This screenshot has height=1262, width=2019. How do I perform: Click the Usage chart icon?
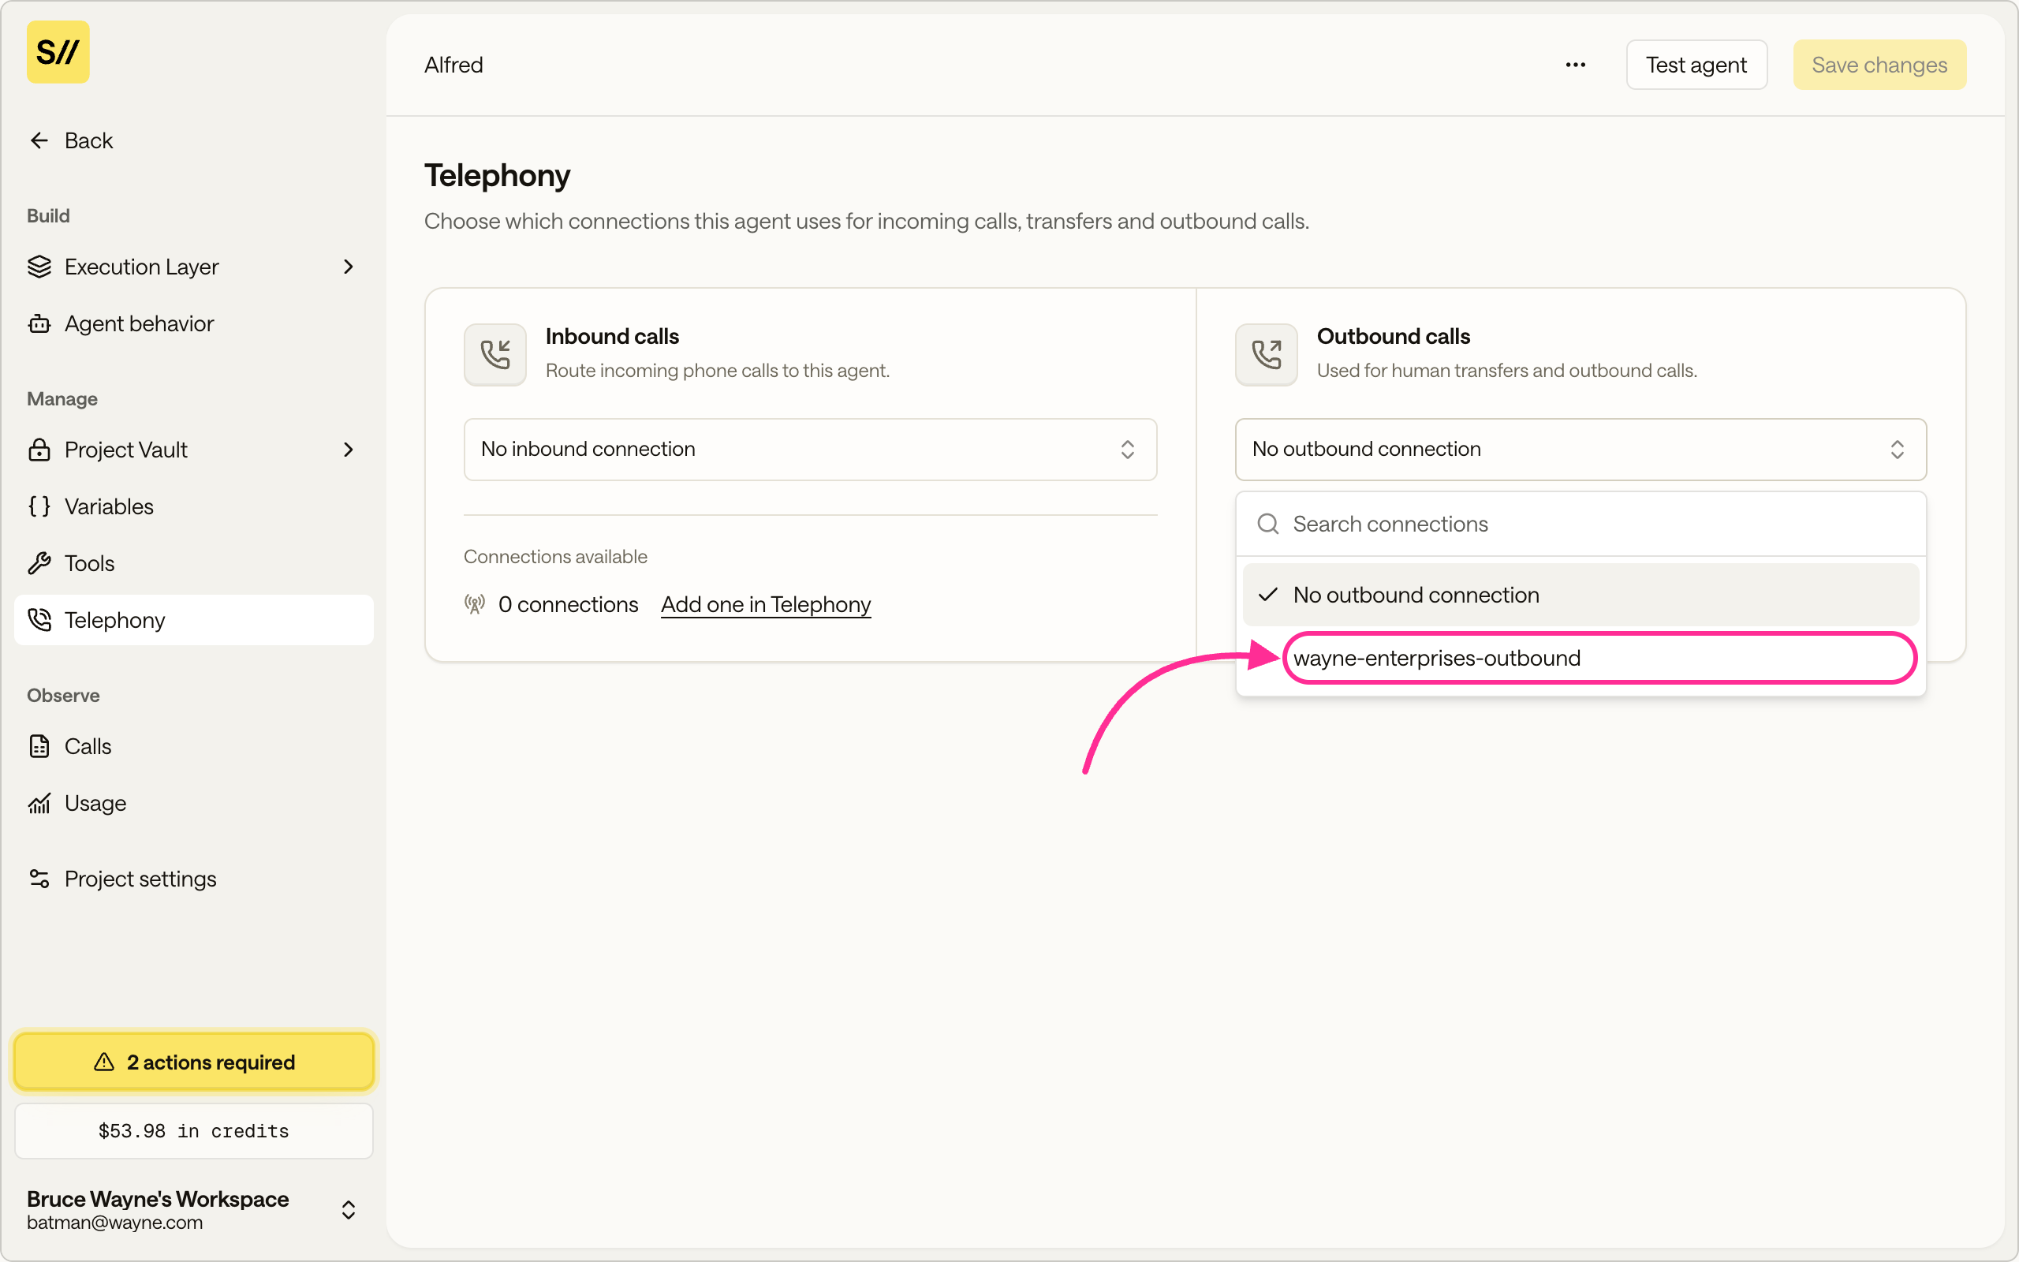tap(39, 803)
